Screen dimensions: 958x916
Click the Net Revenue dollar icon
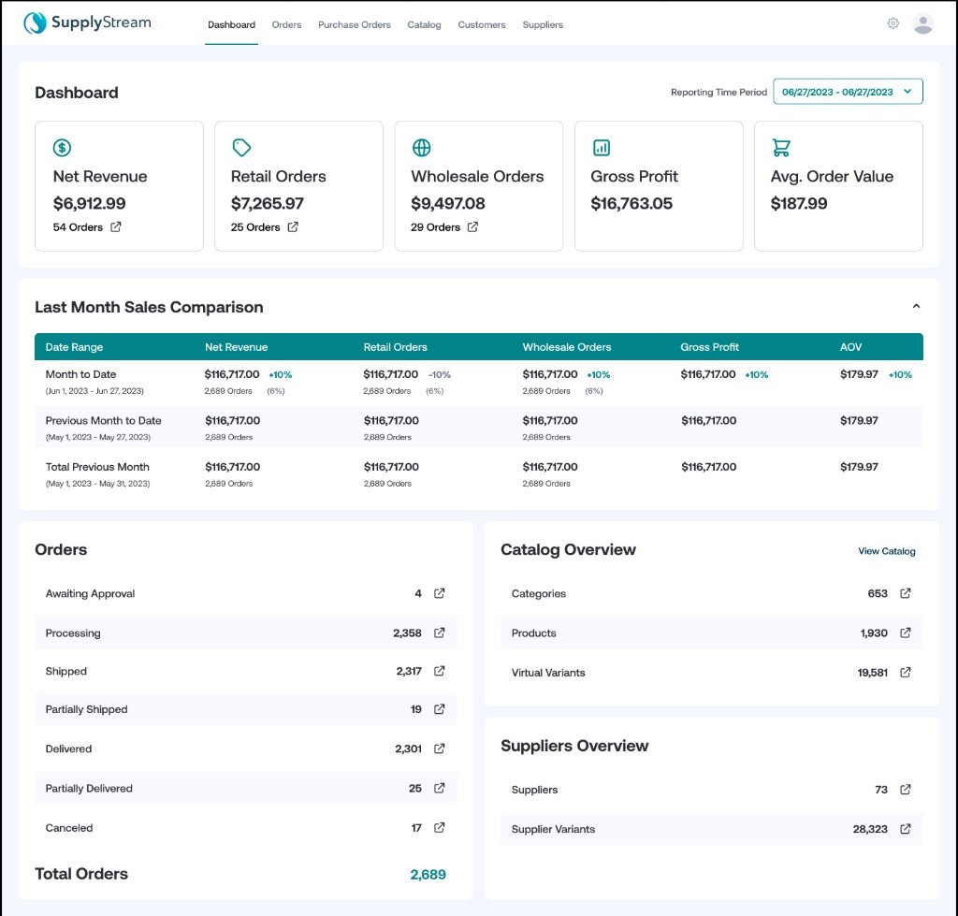pyautogui.click(x=63, y=147)
